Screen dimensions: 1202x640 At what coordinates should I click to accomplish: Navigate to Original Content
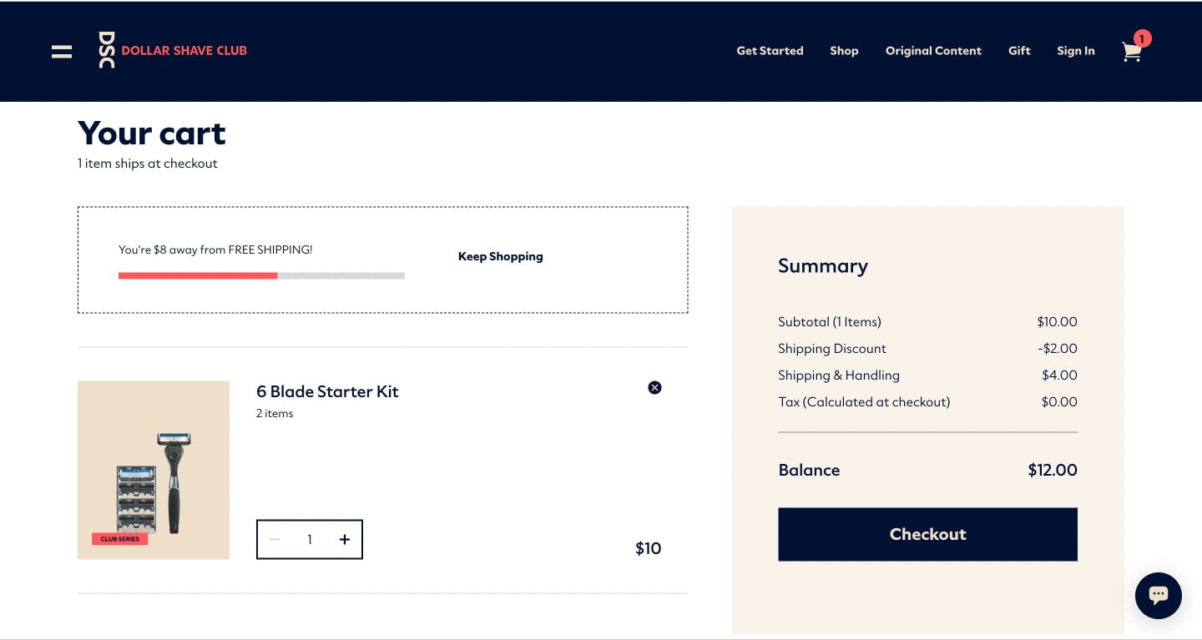(933, 51)
